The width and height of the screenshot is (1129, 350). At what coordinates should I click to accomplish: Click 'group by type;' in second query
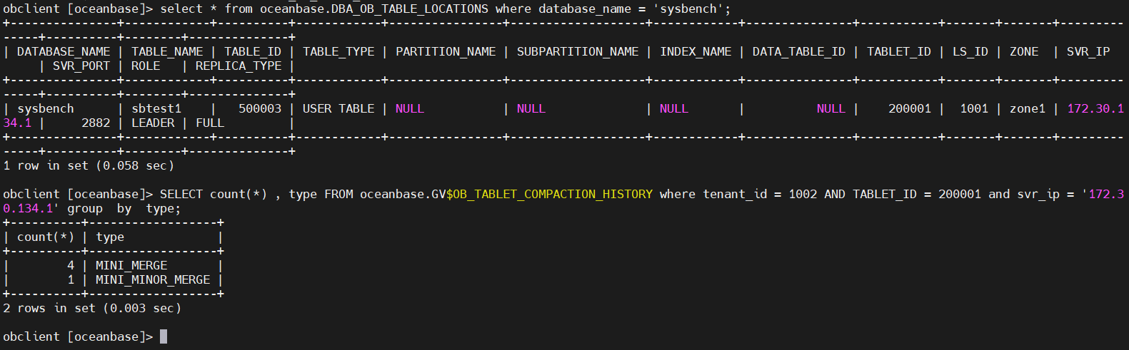coord(124,208)
